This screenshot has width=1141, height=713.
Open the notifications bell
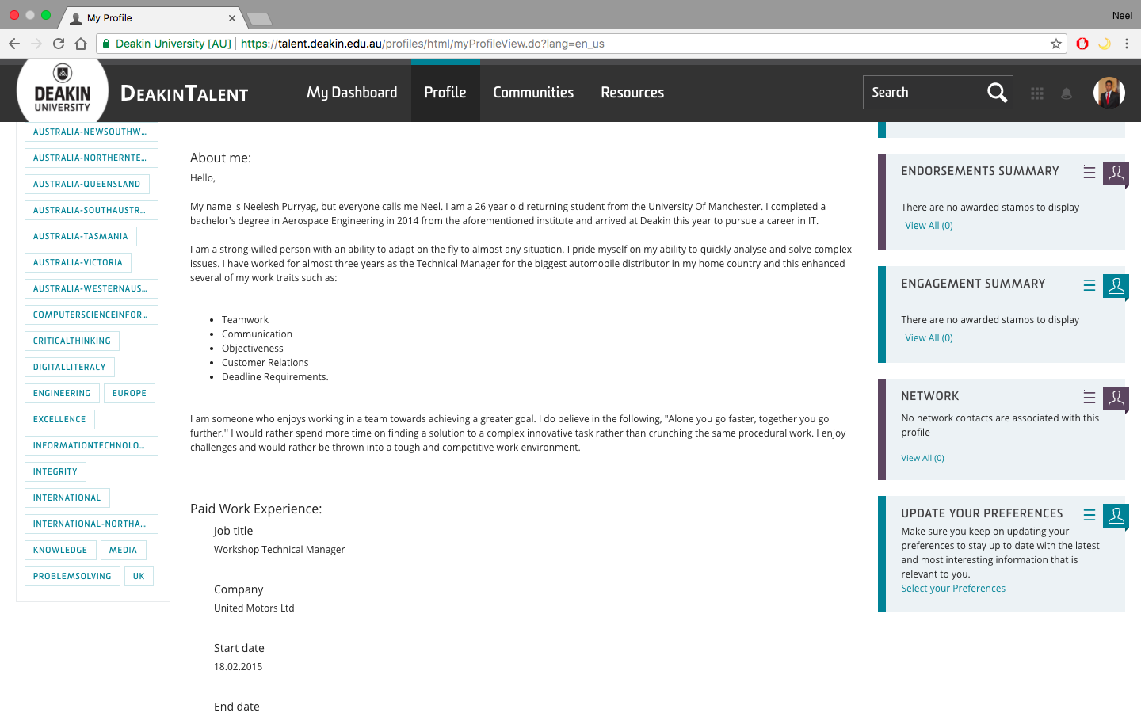(1067, 93)
